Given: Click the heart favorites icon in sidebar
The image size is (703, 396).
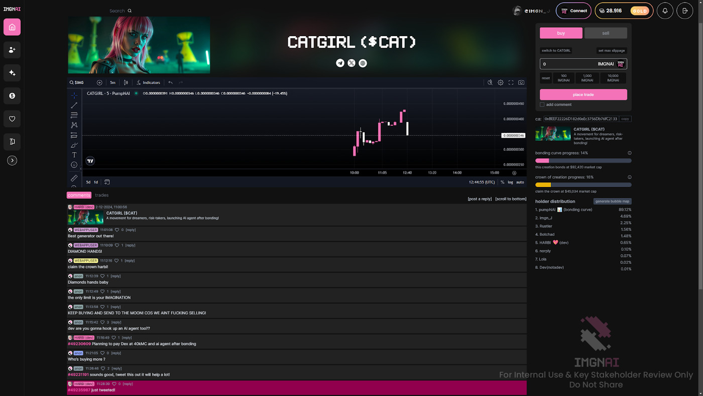Looking at the screenshot, I should click(x=12, y=119).
